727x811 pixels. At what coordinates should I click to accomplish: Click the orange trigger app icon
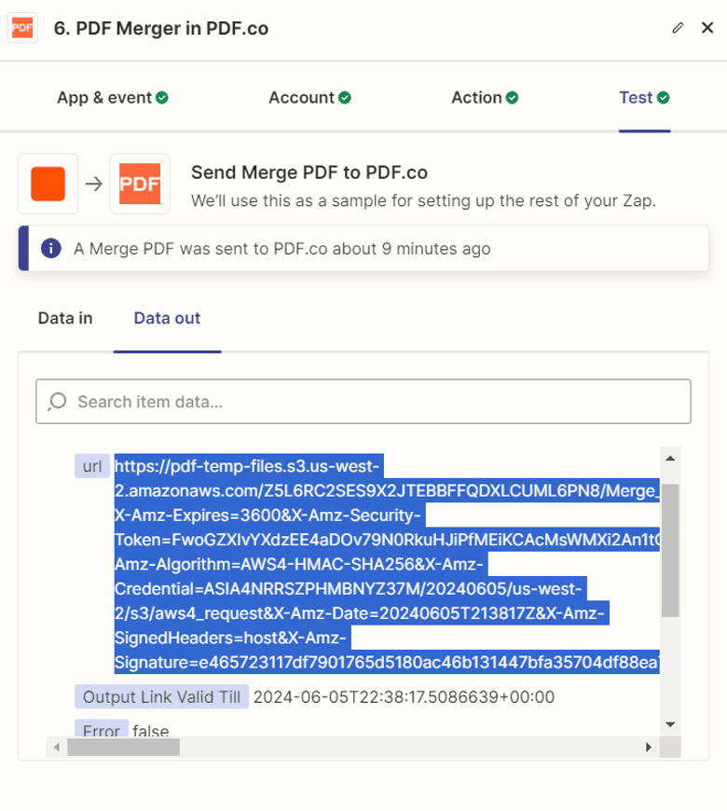(48, 184)
